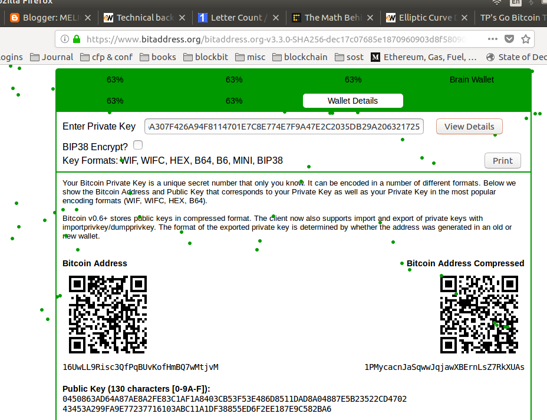Viewport: 547px width, 420px height.
Task: Click the Bitcoin Address Compressed heading
Action: pos(466,263)
